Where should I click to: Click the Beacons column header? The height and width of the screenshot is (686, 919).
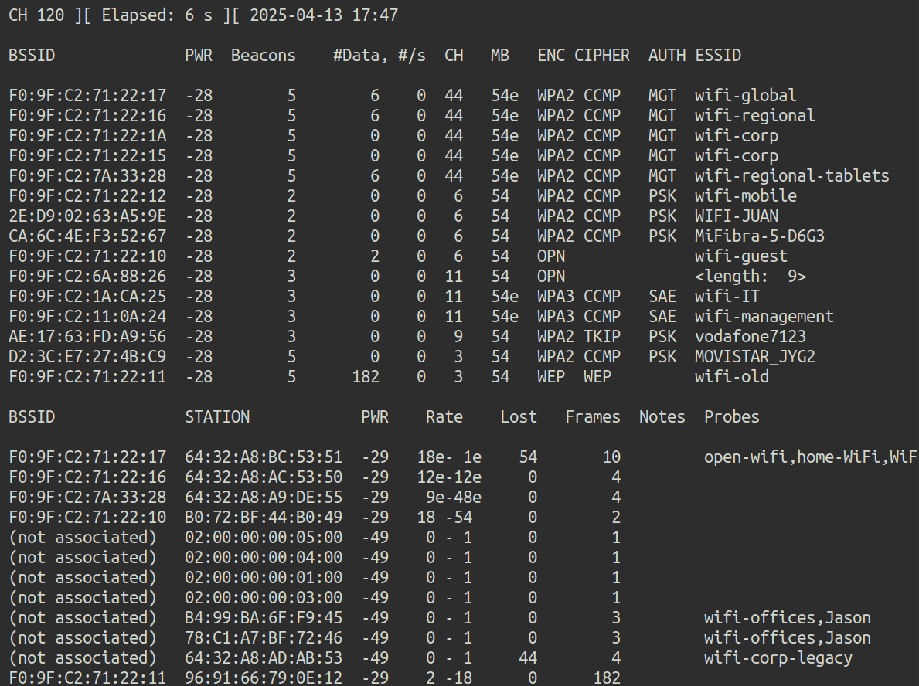264,56
